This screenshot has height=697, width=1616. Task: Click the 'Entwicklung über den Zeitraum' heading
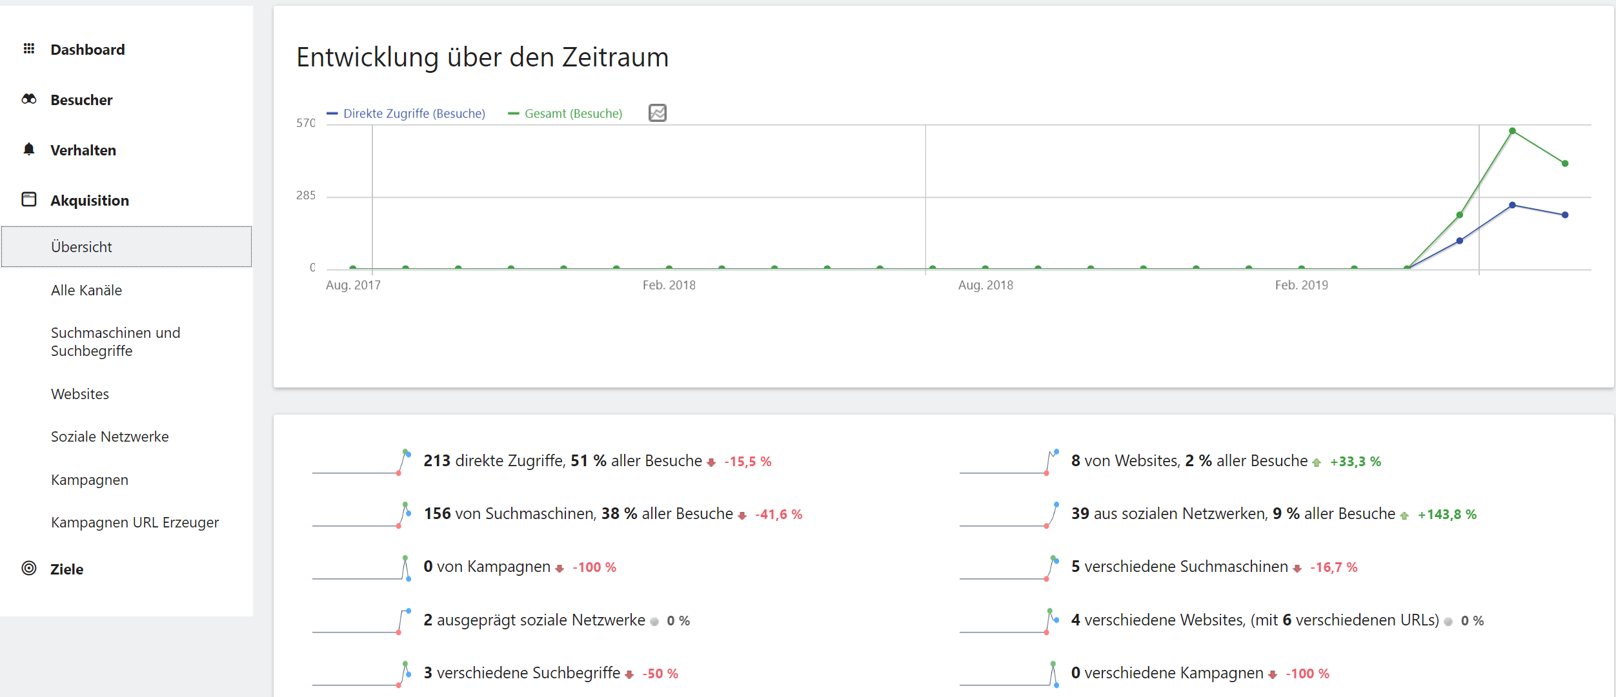coord(482,57)
